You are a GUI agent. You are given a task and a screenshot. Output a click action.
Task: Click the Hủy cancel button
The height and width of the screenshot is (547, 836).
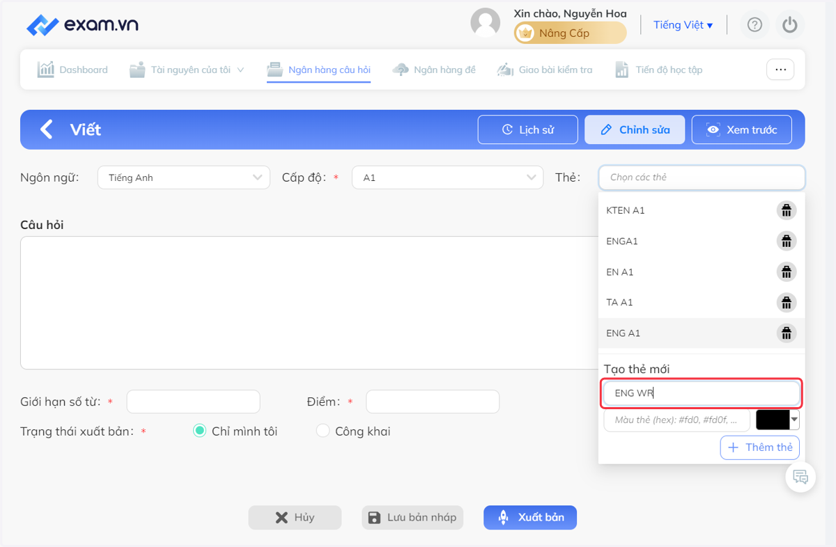[x=295, y=518]
